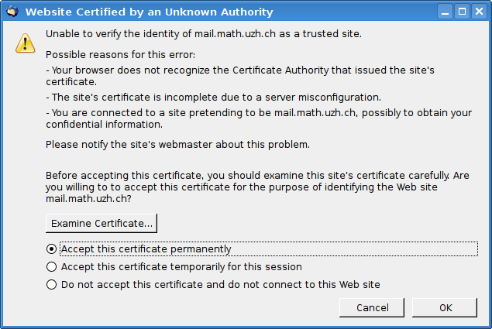Click the 'Unable to verify the identity' message
The height and width of the screenshot is (329, 492).
tap(204, 34)
